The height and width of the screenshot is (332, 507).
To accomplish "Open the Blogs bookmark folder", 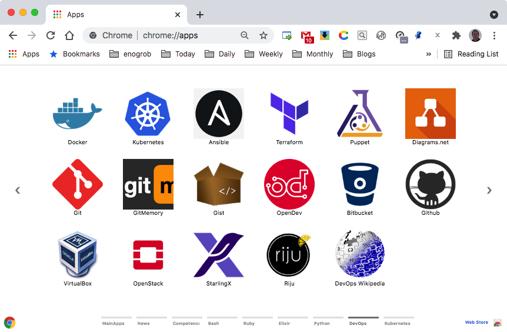I will pyautogui.click(x=359, y=54).
